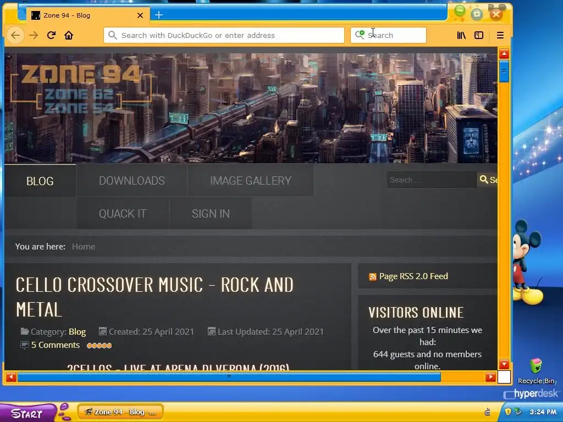Open Page RSS 2.0 Feed link

[413, 276]
